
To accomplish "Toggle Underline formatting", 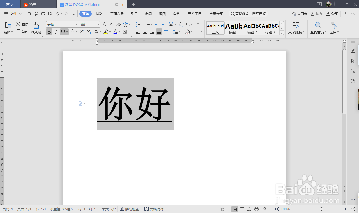I will [x=63, y=32].
